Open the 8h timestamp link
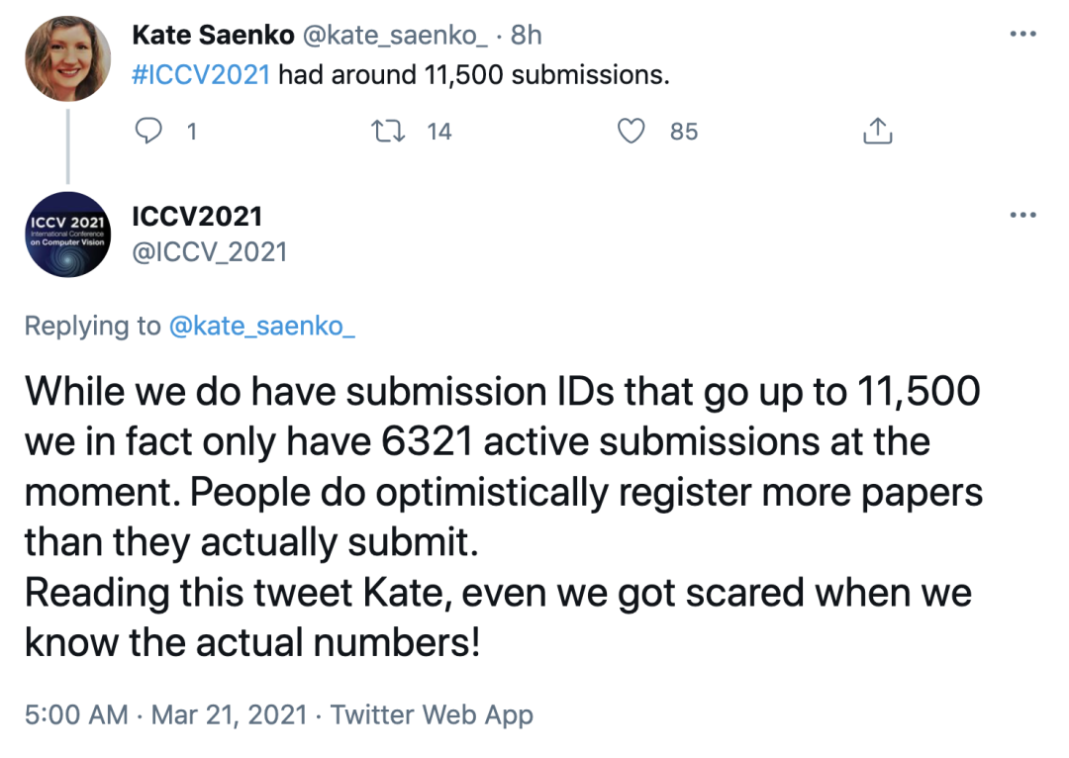 click(526, 35)
